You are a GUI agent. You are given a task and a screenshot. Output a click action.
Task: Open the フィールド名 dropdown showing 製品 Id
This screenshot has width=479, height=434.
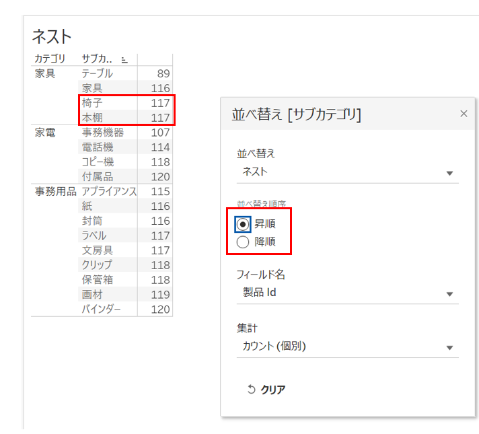pos(347,293)
